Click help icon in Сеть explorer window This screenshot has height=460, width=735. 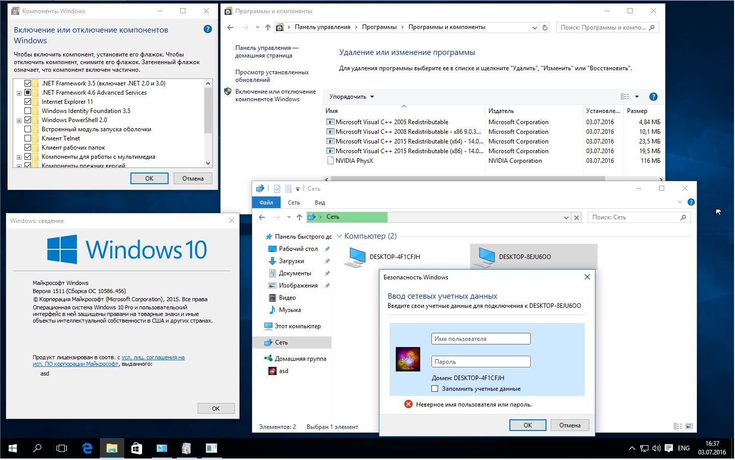click(691, 202)
